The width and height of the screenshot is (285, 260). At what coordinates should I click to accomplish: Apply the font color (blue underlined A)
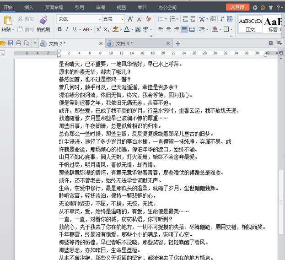point(127,29)
